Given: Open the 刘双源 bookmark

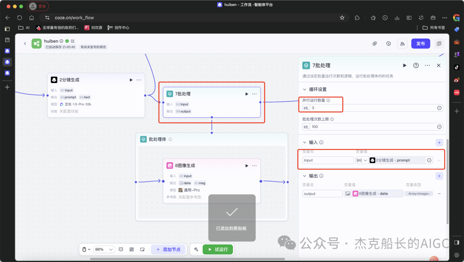Looking at the screenshot, I should (93, 28).
